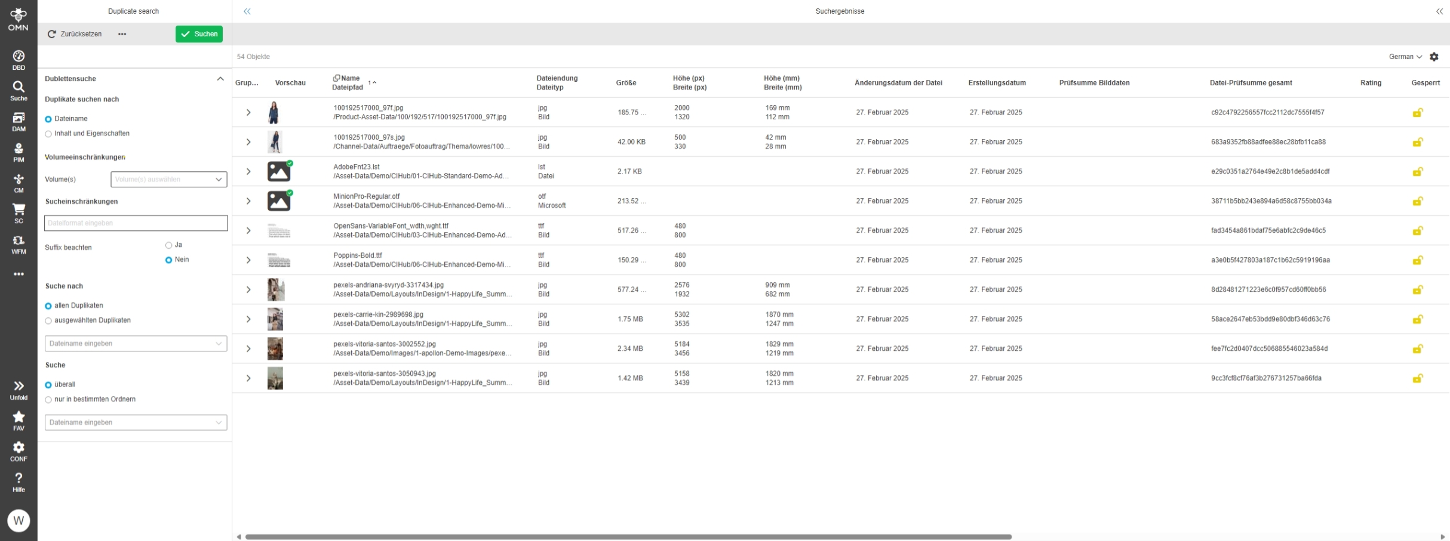Click the Dateiendung column header

point(557,78)
